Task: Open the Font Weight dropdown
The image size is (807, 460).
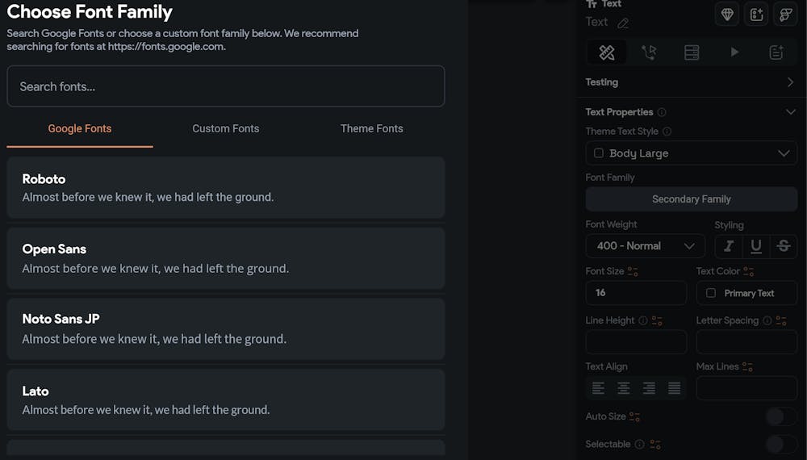Action: 645,246
